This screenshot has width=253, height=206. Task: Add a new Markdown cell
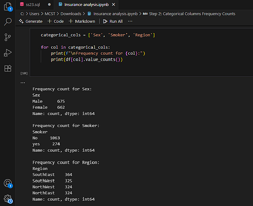point(82,21)
